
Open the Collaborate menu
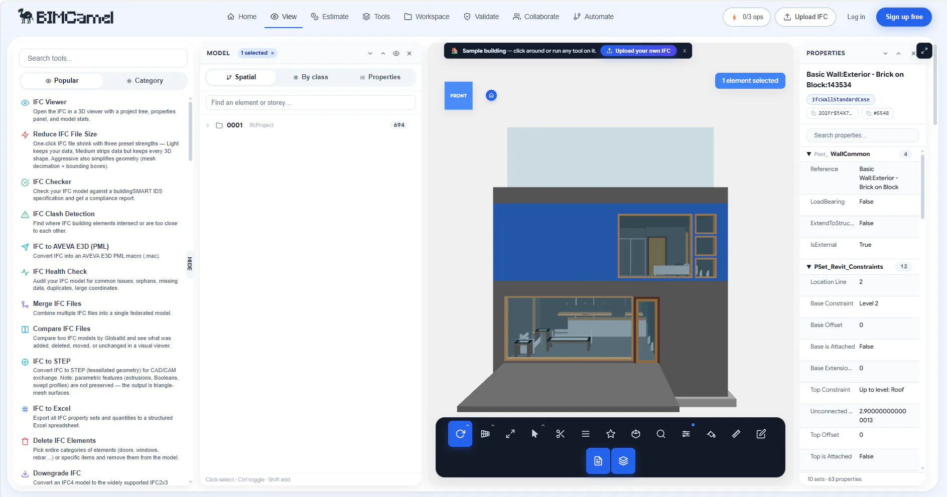click(536, 17)
